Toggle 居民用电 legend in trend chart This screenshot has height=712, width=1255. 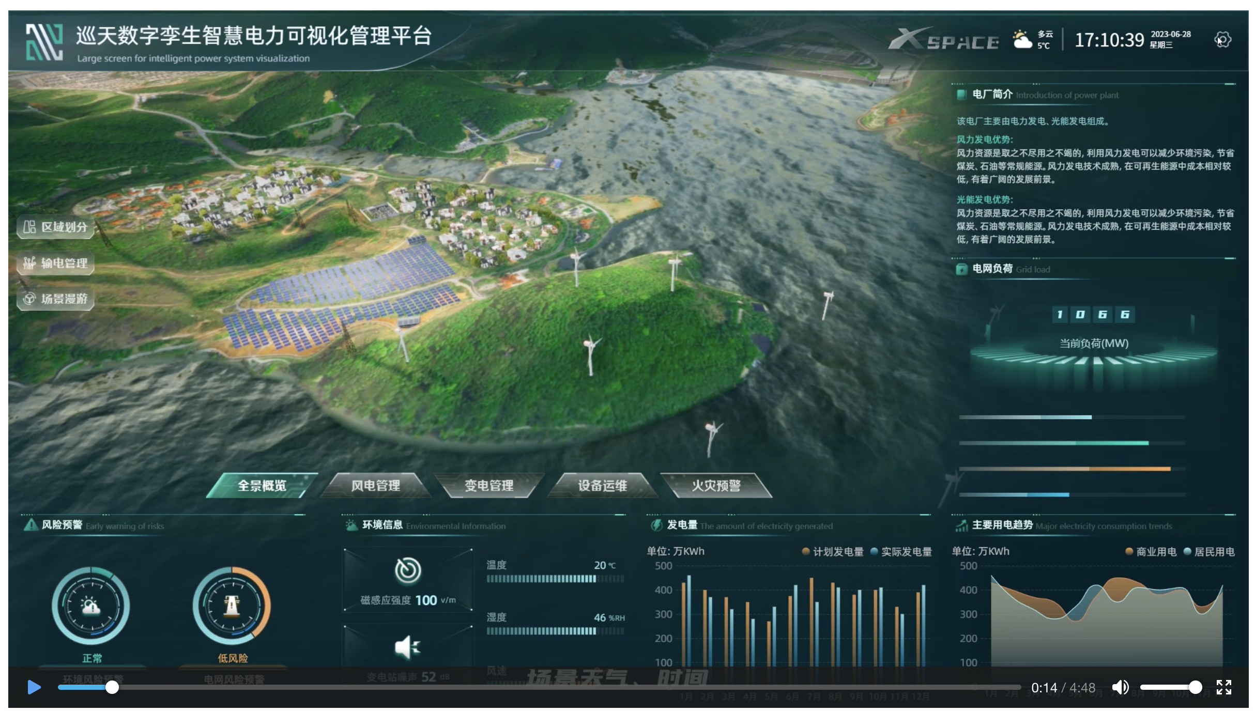(1208, 552)
